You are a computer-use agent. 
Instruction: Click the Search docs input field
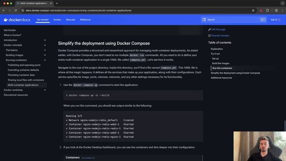pyautogui.click(x=234, y=20)
